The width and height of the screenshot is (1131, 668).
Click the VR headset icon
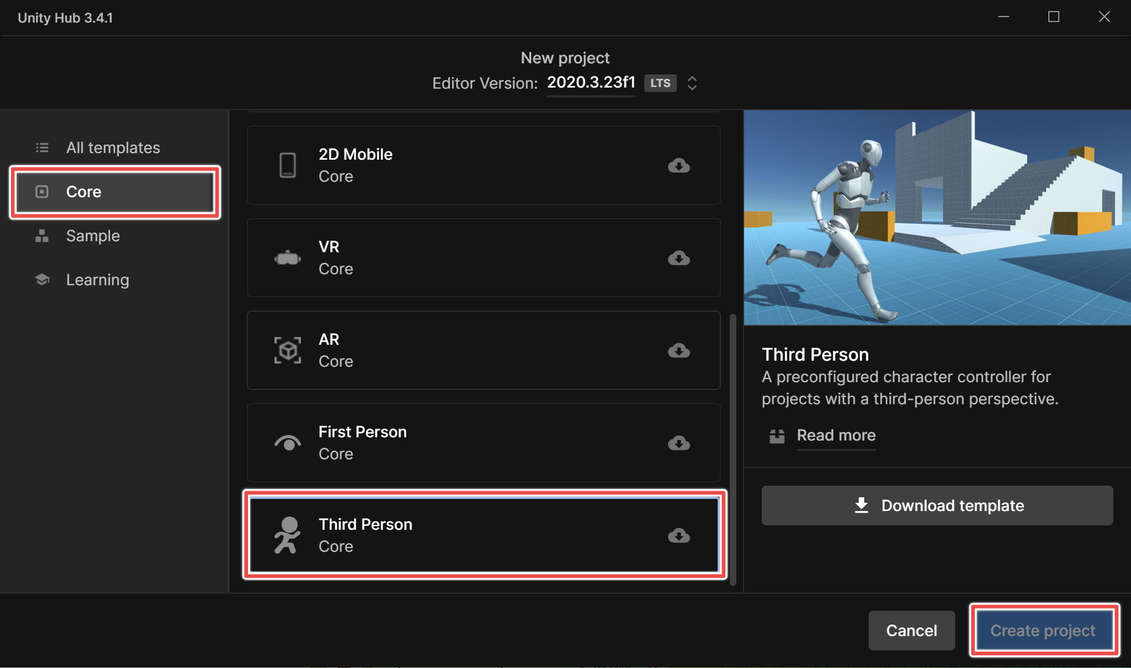point(288,258)
